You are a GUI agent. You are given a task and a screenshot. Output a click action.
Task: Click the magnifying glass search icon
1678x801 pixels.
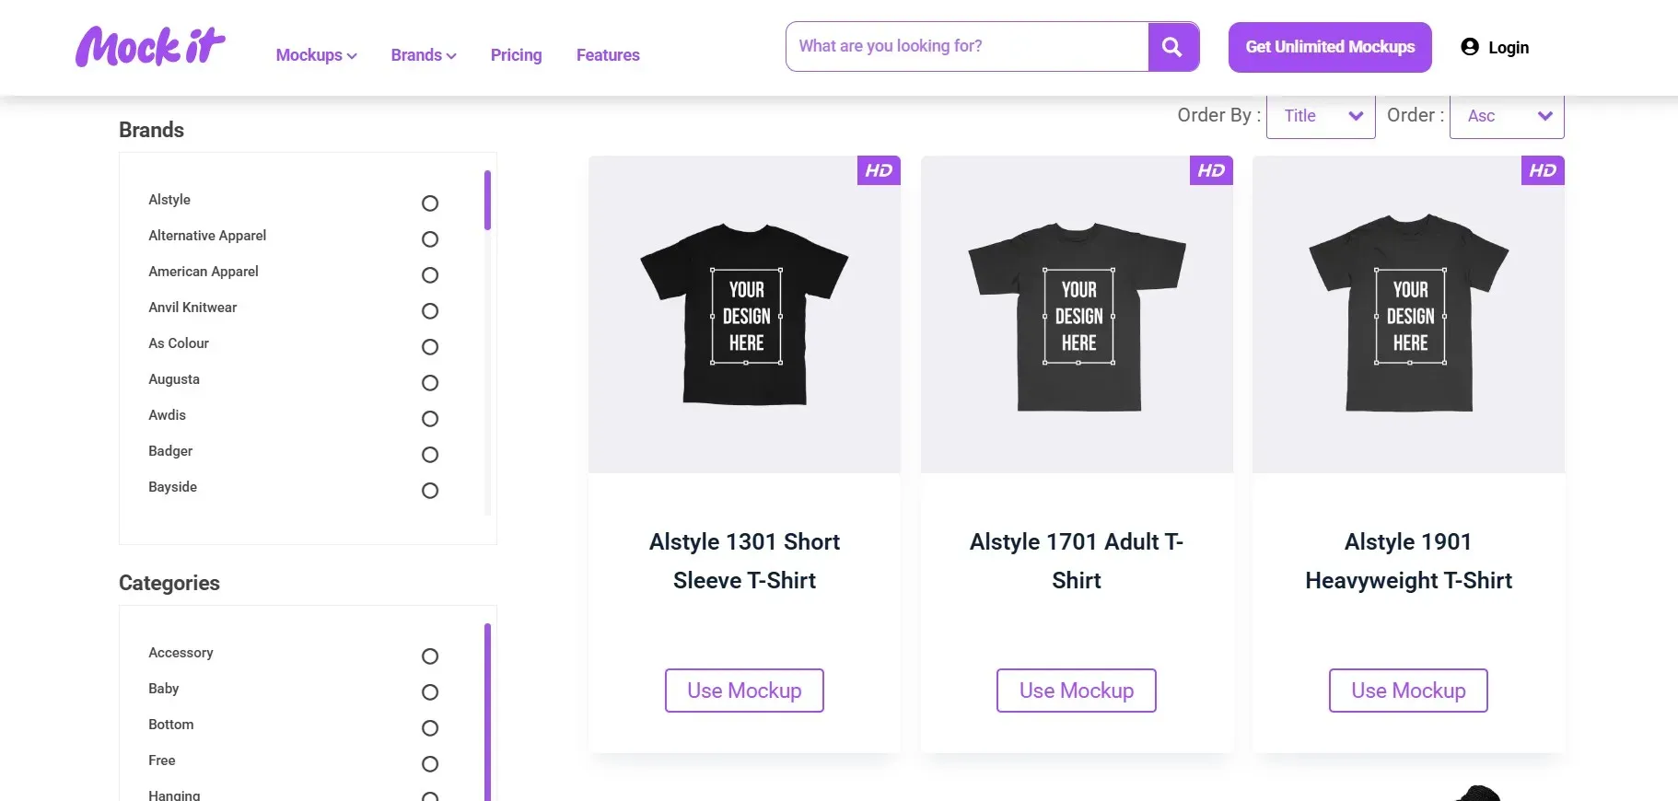tap(1172, 47)
